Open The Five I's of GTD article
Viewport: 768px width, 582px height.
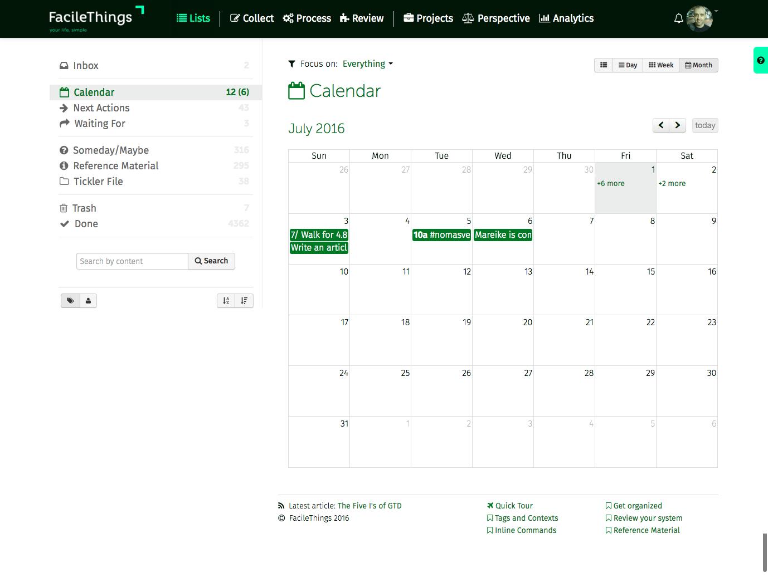click(x=370, y=506)
